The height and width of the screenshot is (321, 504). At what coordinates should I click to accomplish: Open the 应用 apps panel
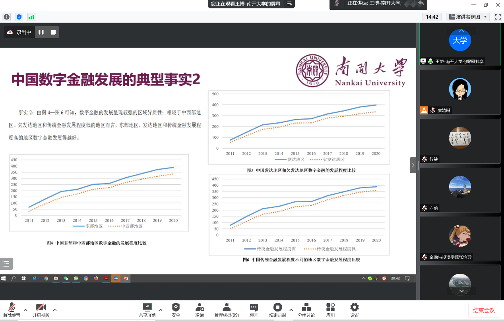(x=330, y=309)
